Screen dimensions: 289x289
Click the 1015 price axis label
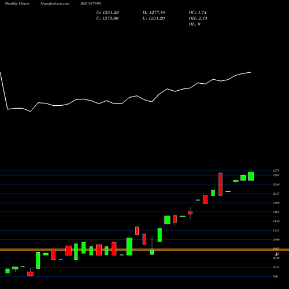click(276, 267)
